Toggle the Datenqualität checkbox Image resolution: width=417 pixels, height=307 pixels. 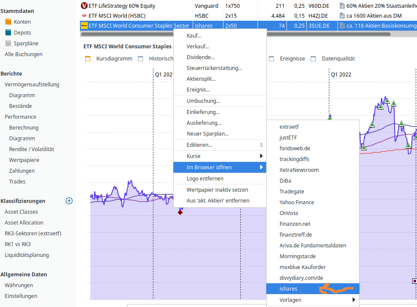[x=313, y=59]
